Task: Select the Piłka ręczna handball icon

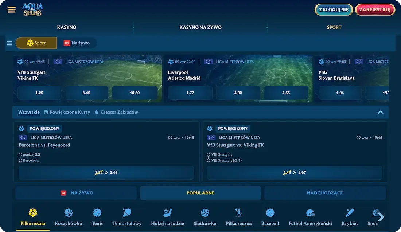Action: click(x=239, y=213)
